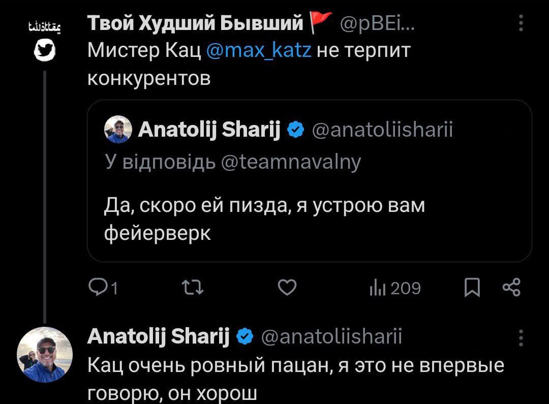Click the @anatoliisharii handle in quoted tweet
Screen dimensions: 549x404
(x=381, y=131)
